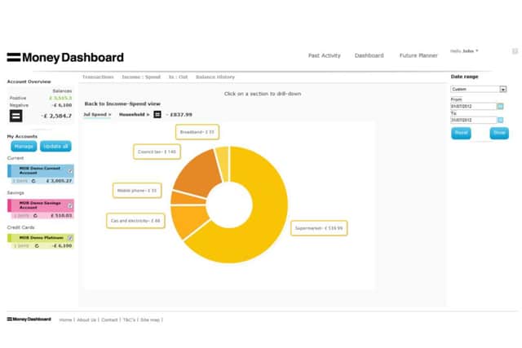Go to the Past Activity section
The height and width of the screenshot is (348, 522).
coord(325,55)
